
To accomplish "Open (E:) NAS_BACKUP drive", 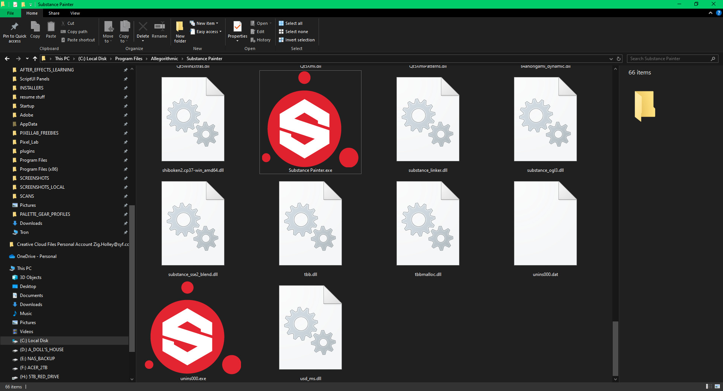I will pyautogui.click(x=37, y=359).
